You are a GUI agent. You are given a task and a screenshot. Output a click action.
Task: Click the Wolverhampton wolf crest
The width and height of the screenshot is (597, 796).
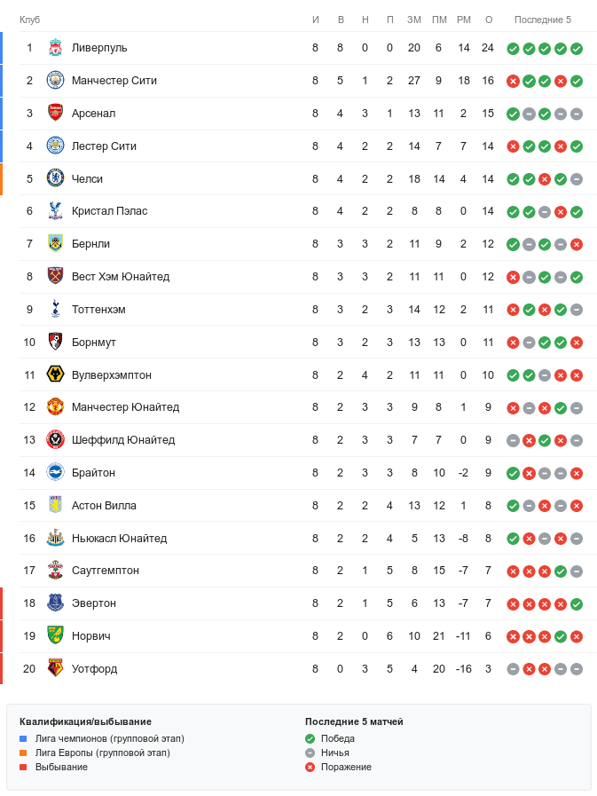pyautogui.click(x=55, y=374)
